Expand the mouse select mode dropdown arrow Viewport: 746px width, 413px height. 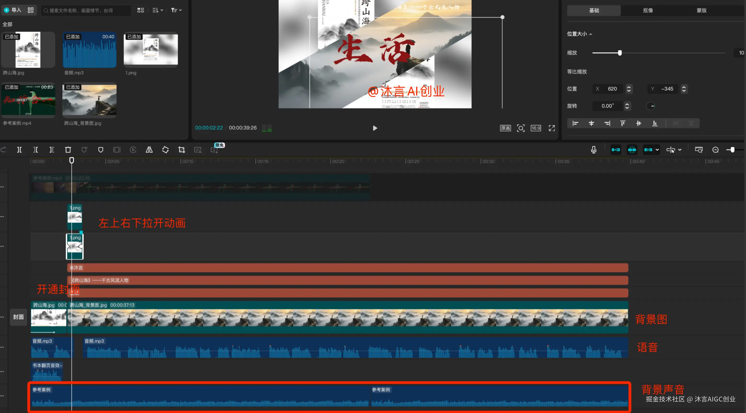tap(680, 150)
